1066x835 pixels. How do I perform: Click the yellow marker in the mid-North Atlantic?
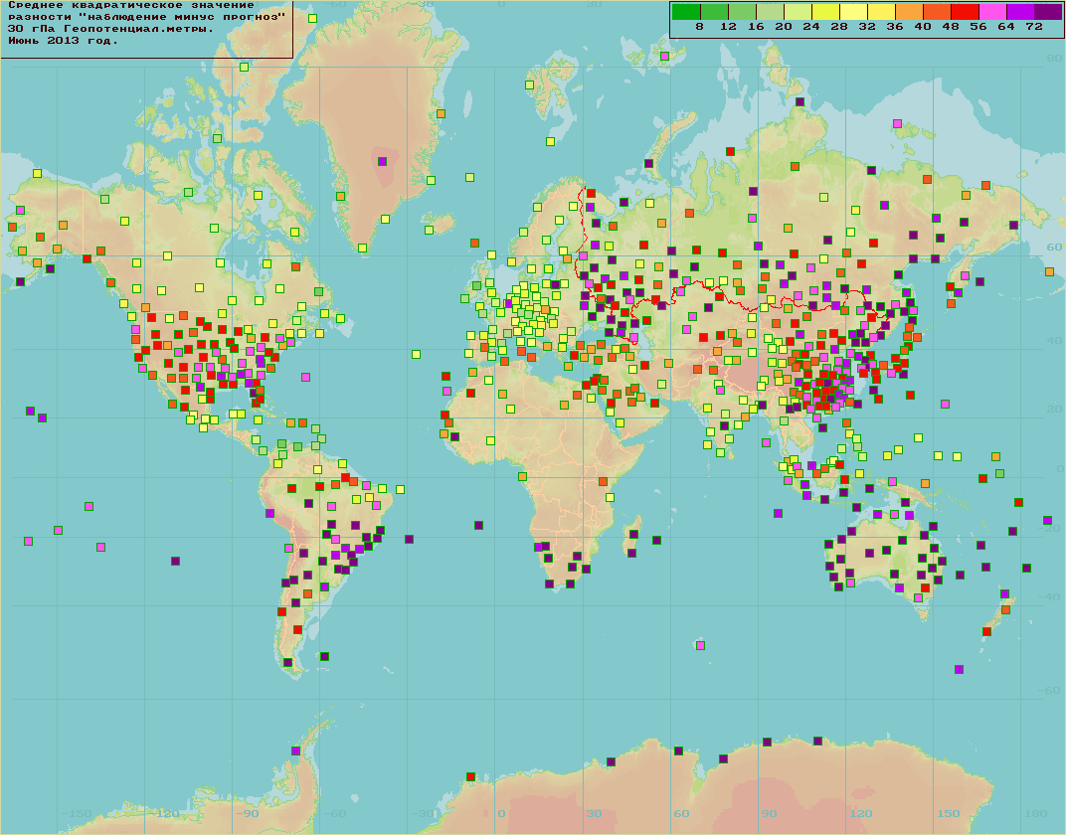[x=416, y=355]
